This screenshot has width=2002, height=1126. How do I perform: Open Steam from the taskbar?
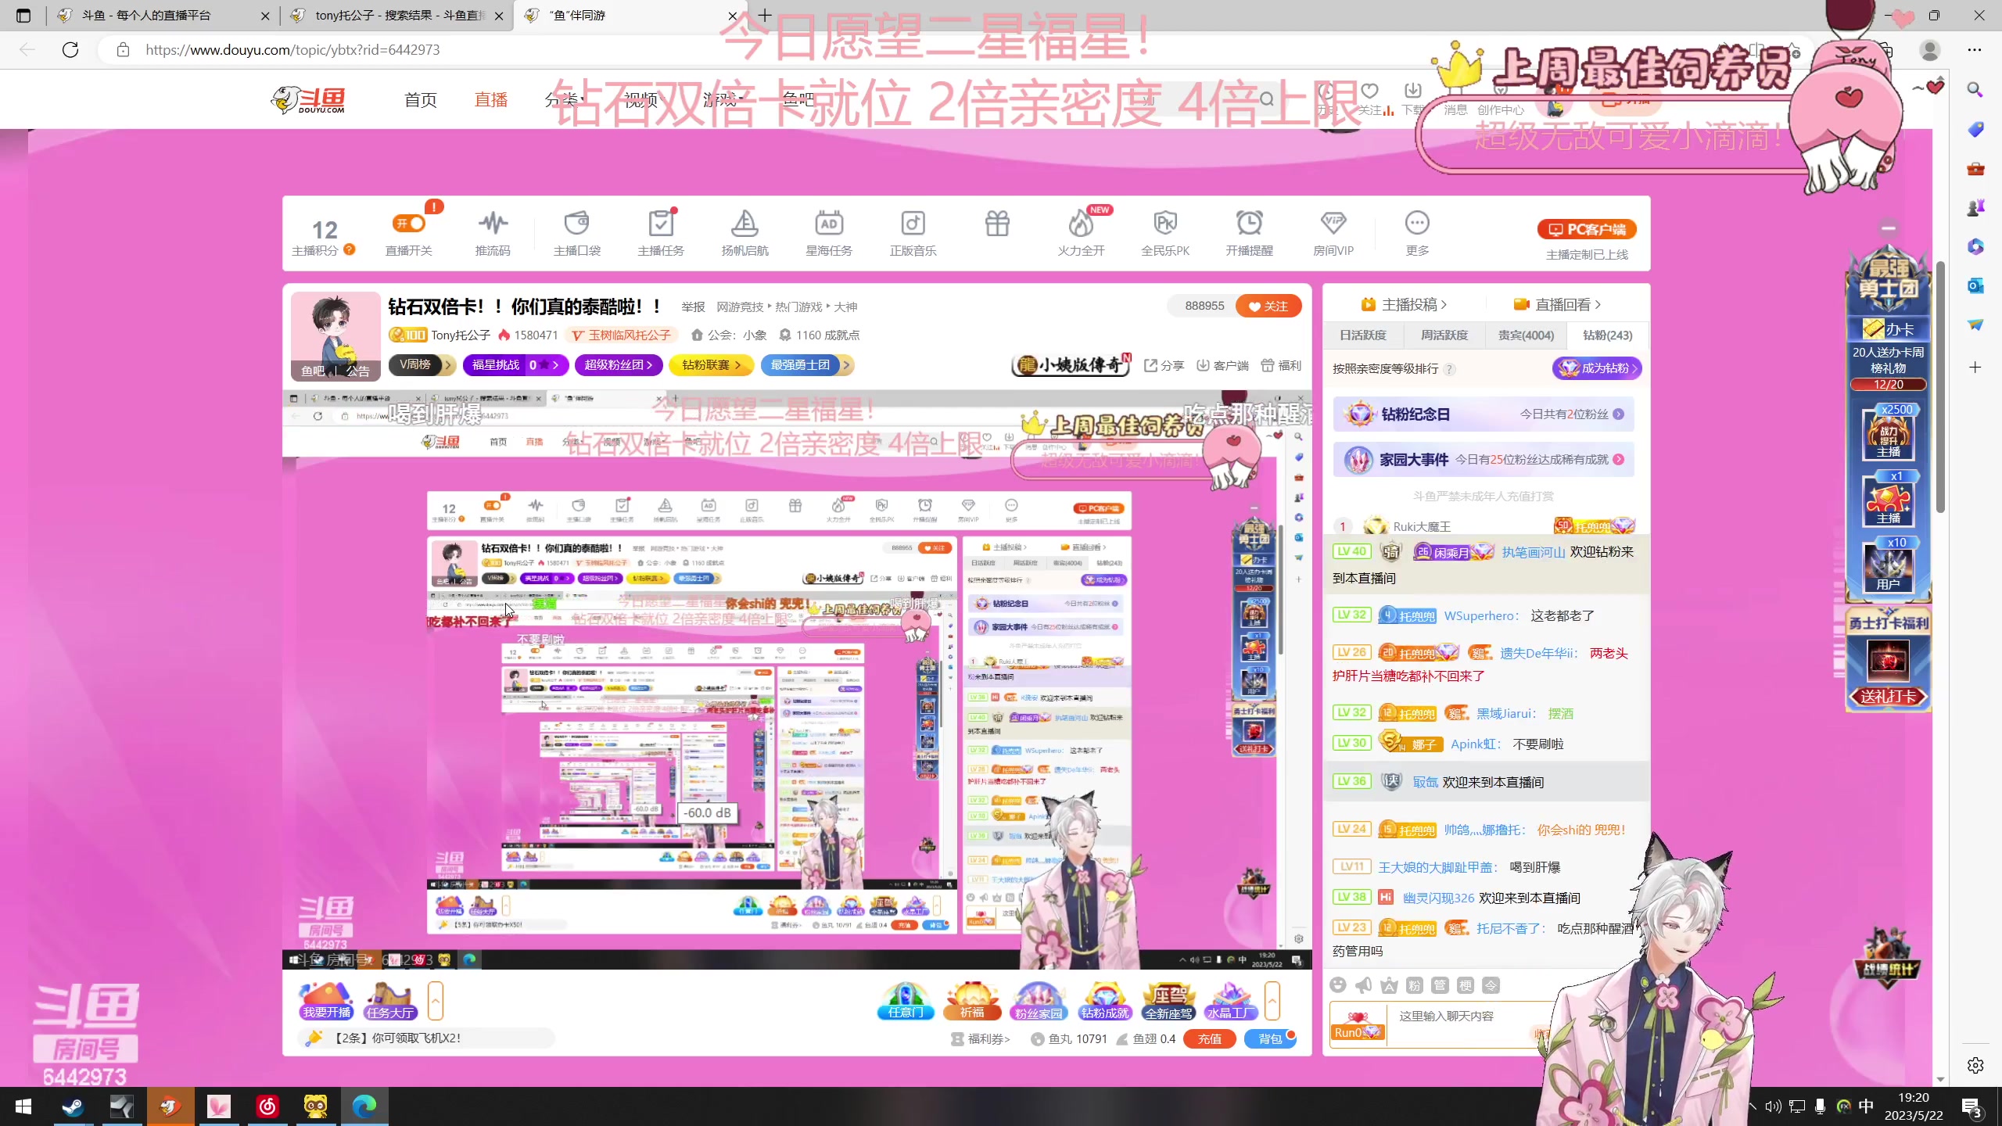(73, 1106)
